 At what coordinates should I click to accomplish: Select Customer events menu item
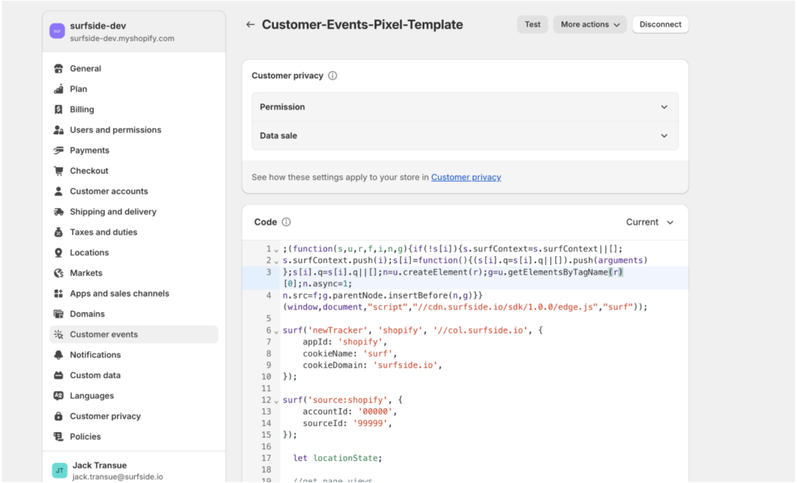[x=134, y=334]
